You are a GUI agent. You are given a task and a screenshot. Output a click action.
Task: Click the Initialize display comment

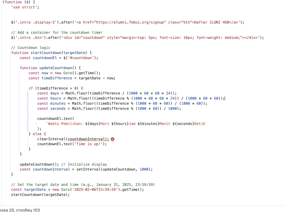[84, 164]
